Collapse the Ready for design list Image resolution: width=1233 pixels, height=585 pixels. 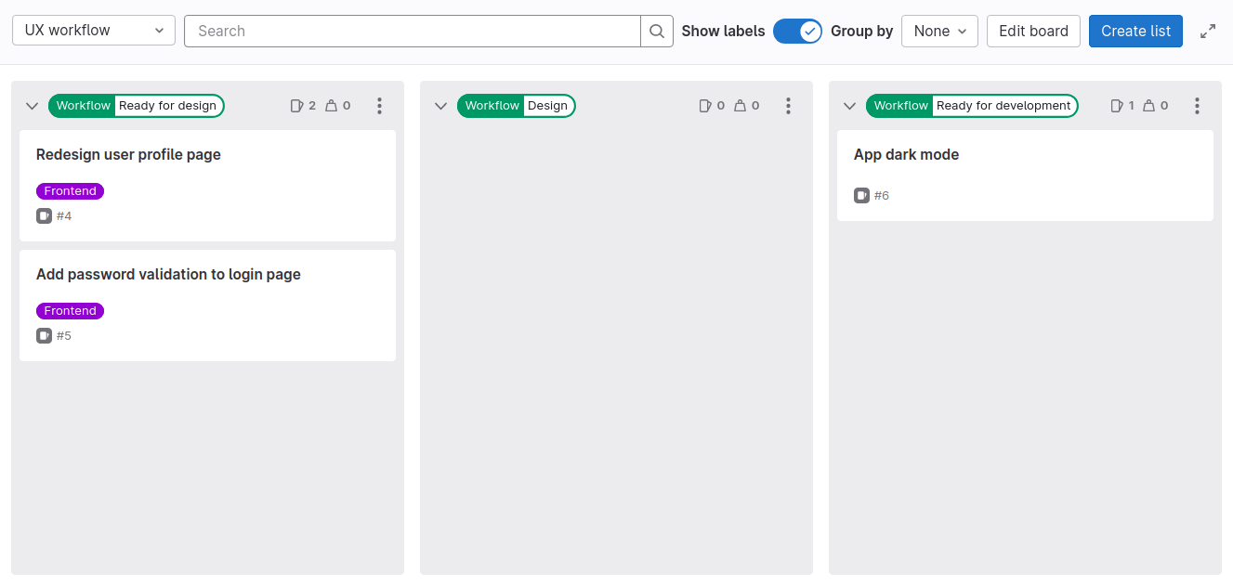(x=32, y=106)
